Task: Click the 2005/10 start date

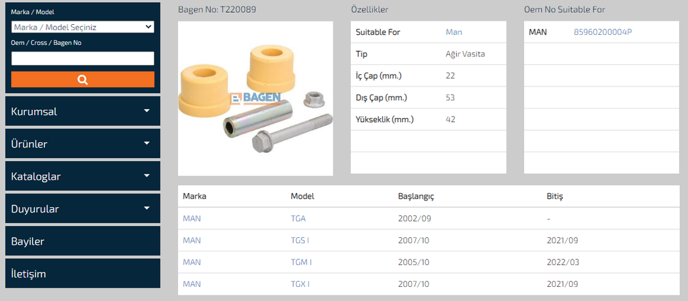Action: tap(413, 262)
